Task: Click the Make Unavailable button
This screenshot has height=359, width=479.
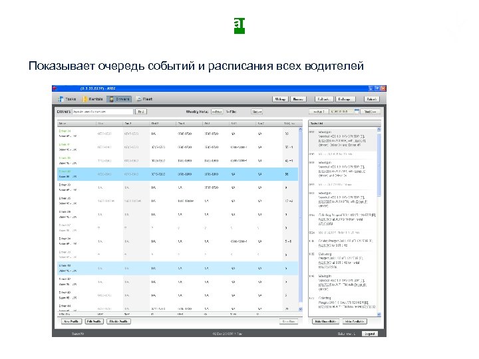Action: [325, 322]
